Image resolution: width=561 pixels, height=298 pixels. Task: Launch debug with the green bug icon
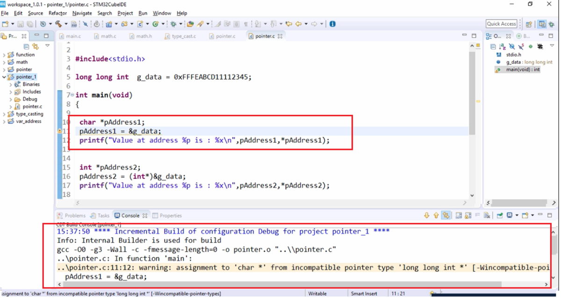click(x=173, y=24)
